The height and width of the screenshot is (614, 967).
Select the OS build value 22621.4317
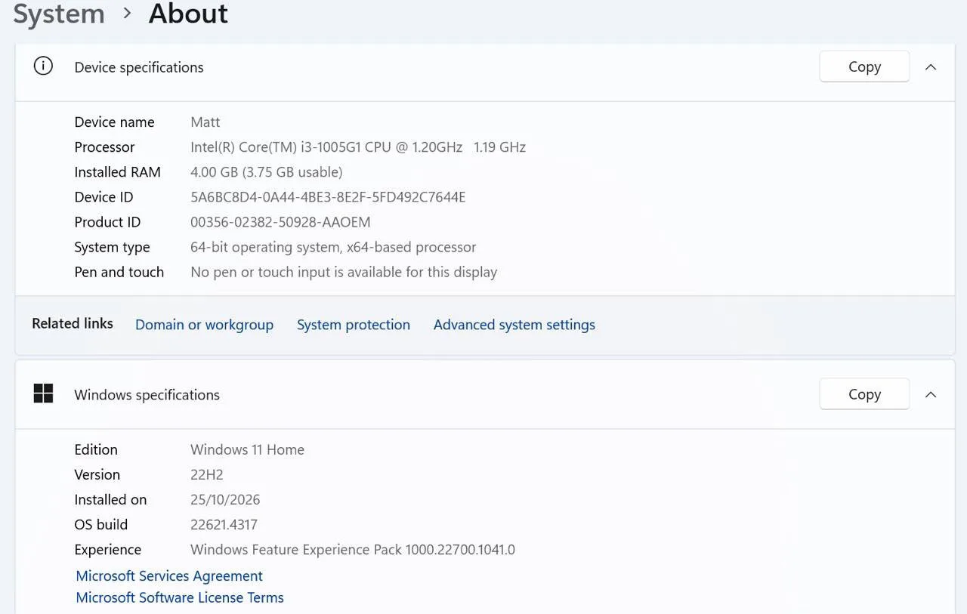(224, 524)
